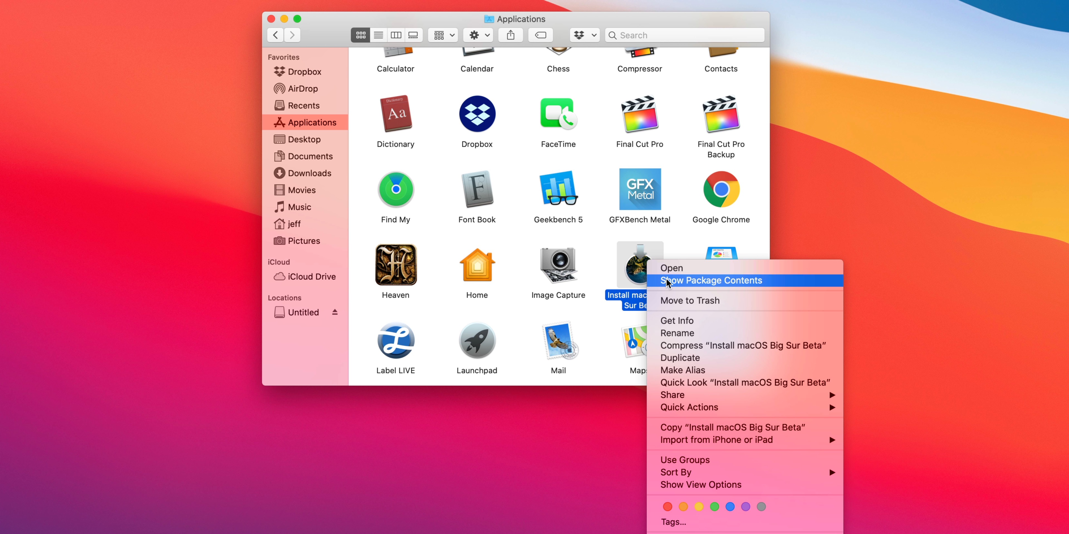The height and width of the screenshot is (534, 1069).
Task: Open the action gear menu
Action: [x=478, y=35]
